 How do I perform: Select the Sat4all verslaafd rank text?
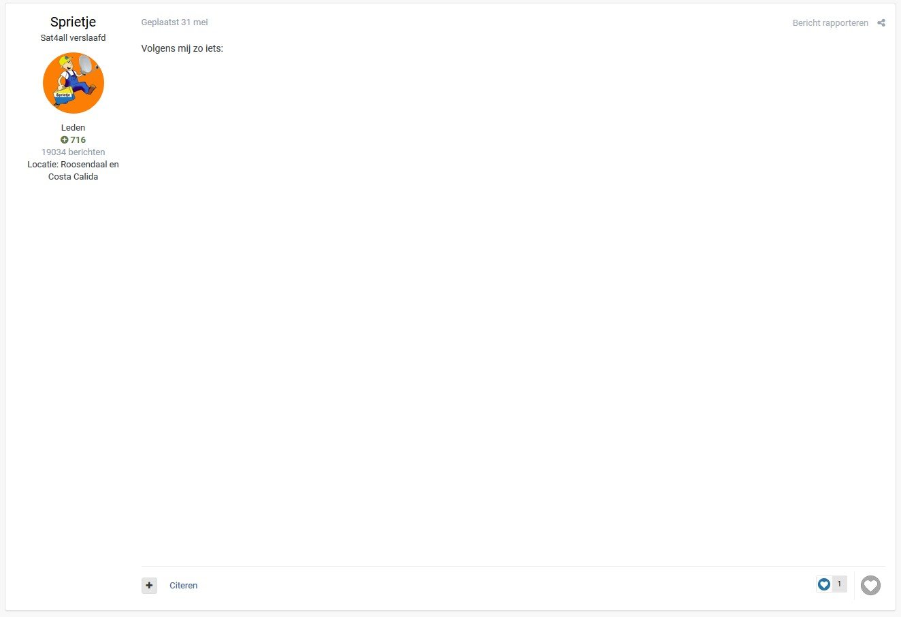73,38
